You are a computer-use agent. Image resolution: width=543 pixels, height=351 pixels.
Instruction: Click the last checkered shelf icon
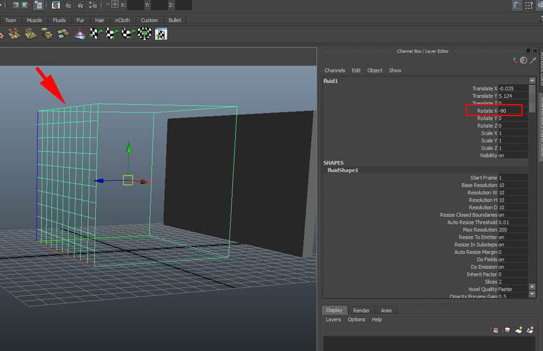point(160,34)
